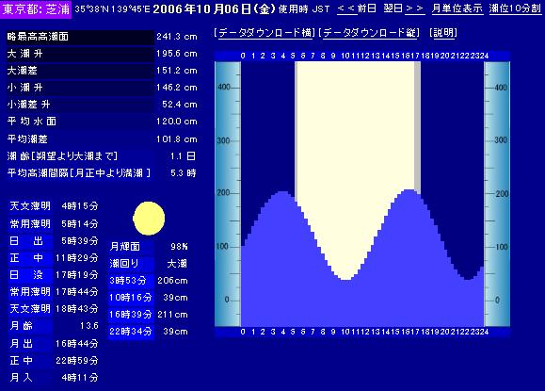
Task: Select the tide age value 1.1 日
Action: pyautogui.click(x=183, y=156)
